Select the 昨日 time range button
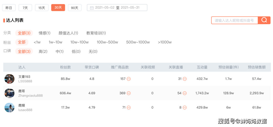The height and width of the screenshot is (127, 273). [9, 8]
